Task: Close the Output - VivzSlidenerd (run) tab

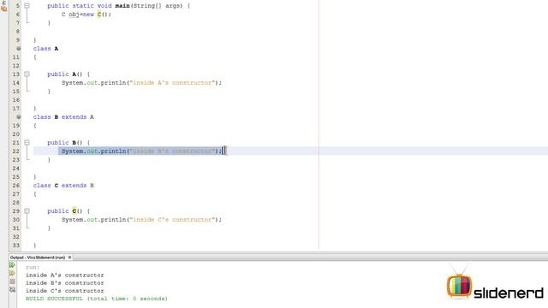Action: [x=69, y=258]
